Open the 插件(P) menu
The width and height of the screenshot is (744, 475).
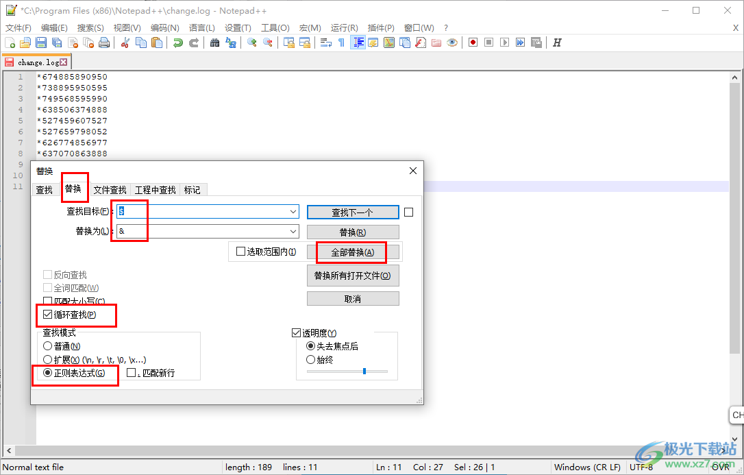pyautogui.click(x=381, y=28)
